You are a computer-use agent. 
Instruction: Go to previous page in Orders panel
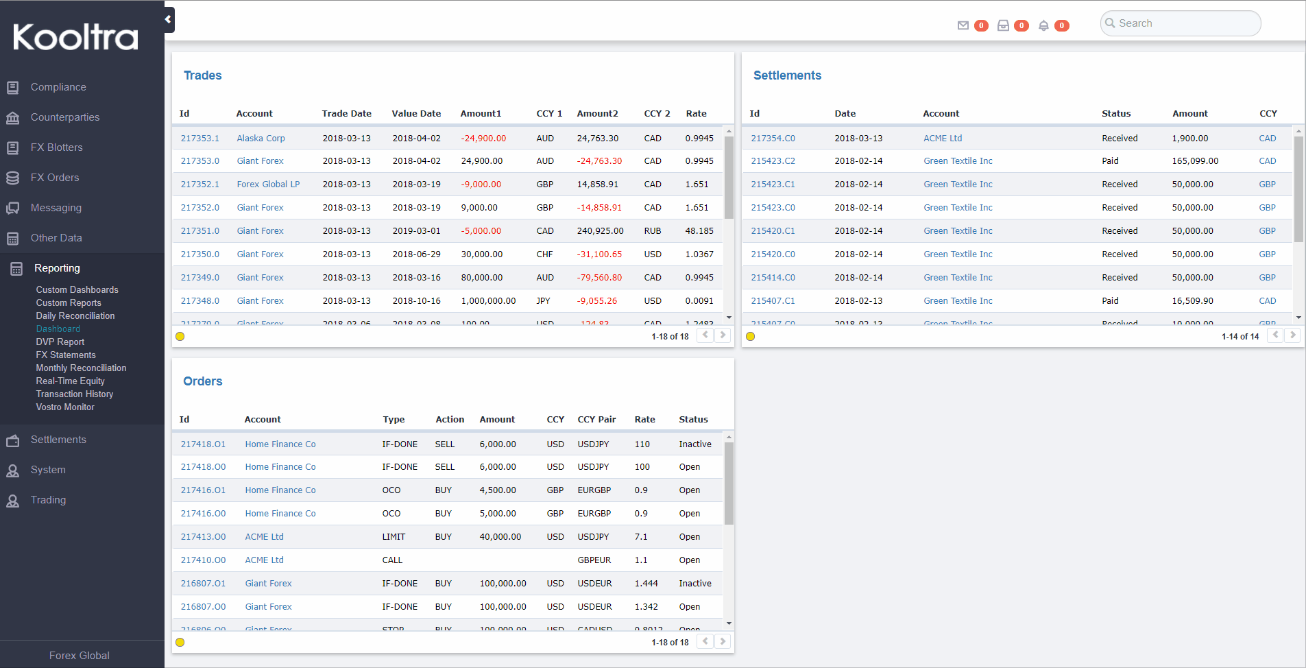(705, 641)
